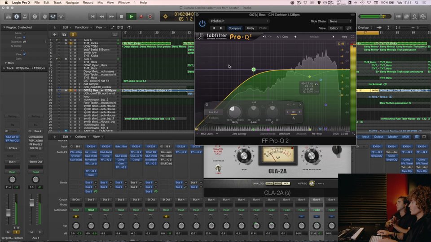Click Undo arrow in FabFilter toolbar
Viewport: 431px width, 242px height.
264,36
